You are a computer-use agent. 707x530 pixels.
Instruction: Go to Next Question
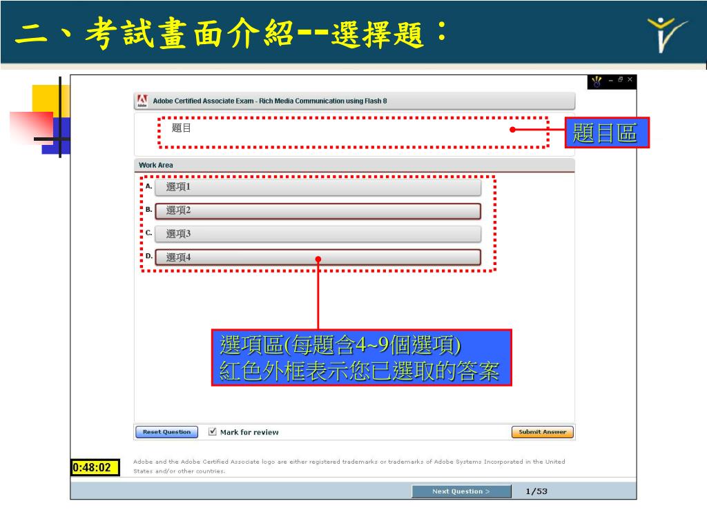(461, 491)
